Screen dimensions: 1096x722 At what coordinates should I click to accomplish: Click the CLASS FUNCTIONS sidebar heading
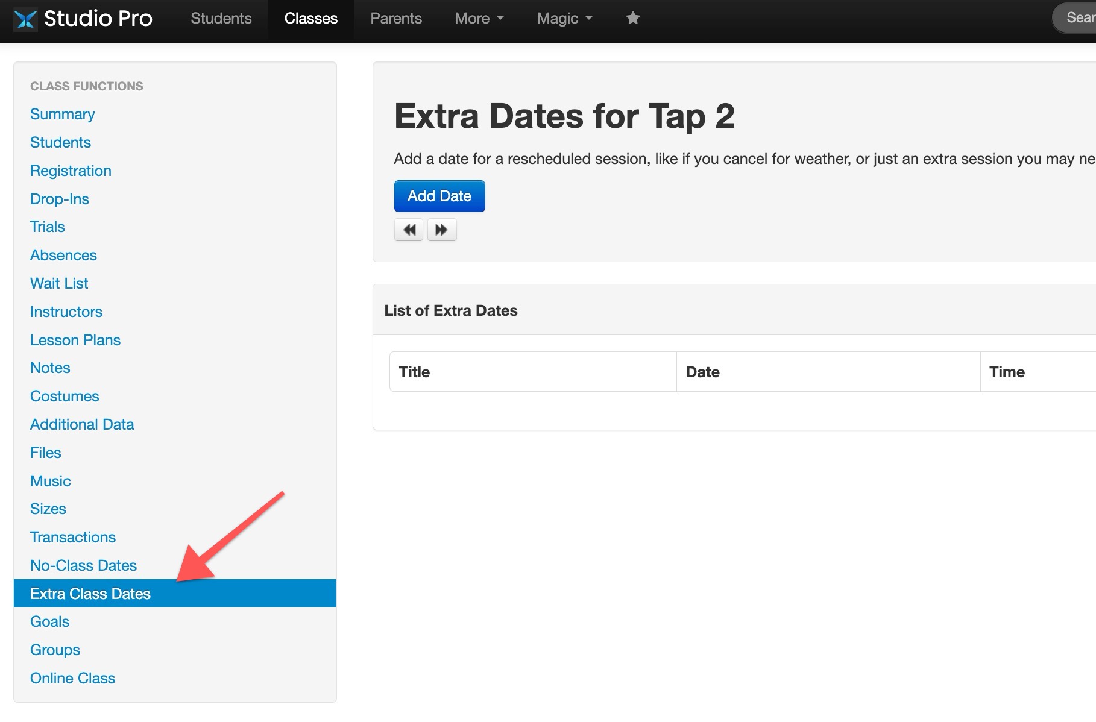[x=87, y=86]
